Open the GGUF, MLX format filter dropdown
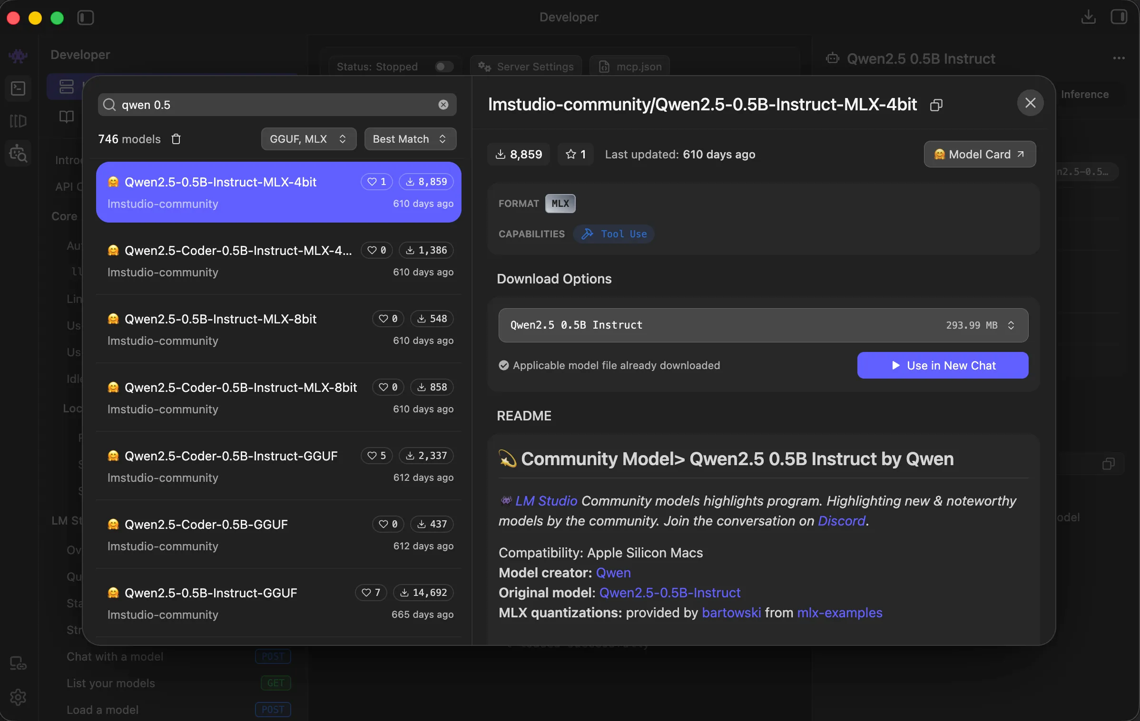1140x721 pixels. pyautogui.click(x=308, y=139)
